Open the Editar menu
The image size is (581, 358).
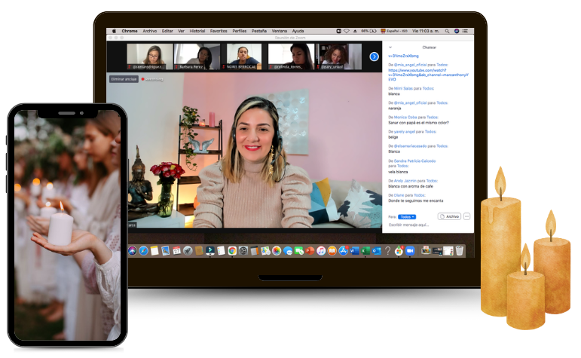tap(167, 31)
